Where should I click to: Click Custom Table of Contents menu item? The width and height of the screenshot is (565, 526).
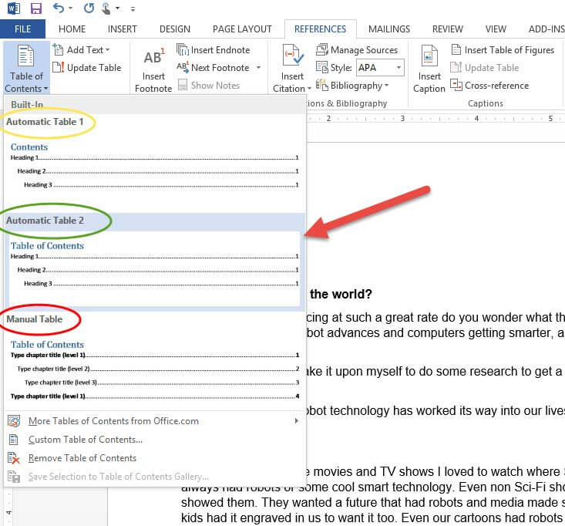[x=155, y=440]
